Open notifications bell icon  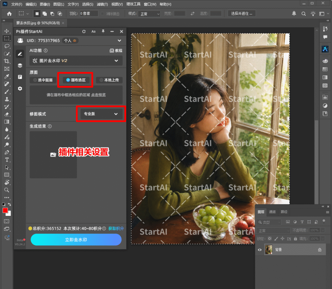[x=294, y=14]
